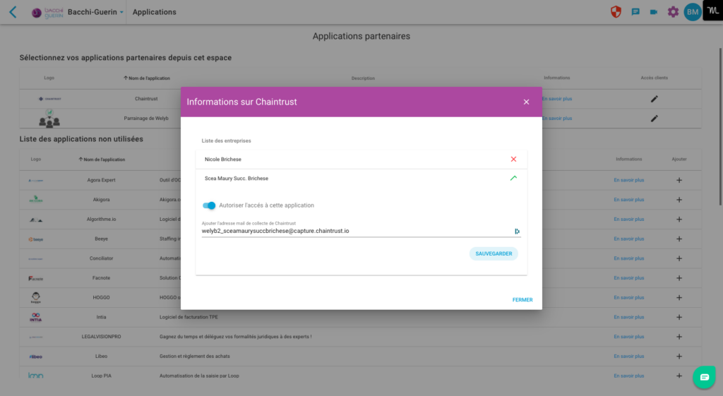Image resolution: width=723 pixels, height=396 pixels.
Task: Click the Intia logo thumbnail
Action: (x=35, y=317)
